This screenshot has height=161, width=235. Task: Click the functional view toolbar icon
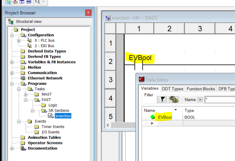pos(15,2)
